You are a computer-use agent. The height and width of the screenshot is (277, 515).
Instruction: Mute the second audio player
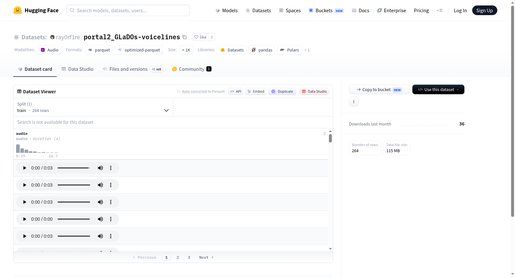(100, 185)
